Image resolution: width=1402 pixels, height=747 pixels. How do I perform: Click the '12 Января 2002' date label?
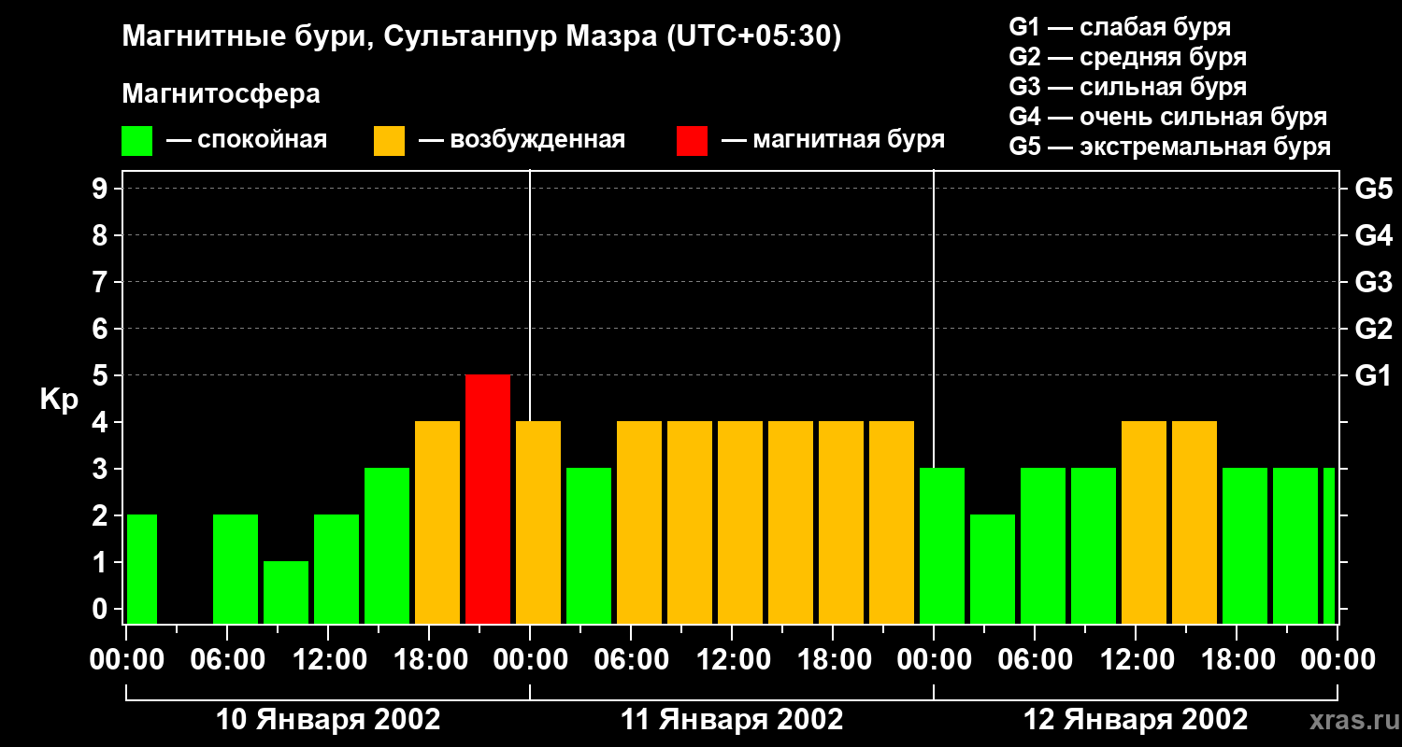pos(1136,720)
